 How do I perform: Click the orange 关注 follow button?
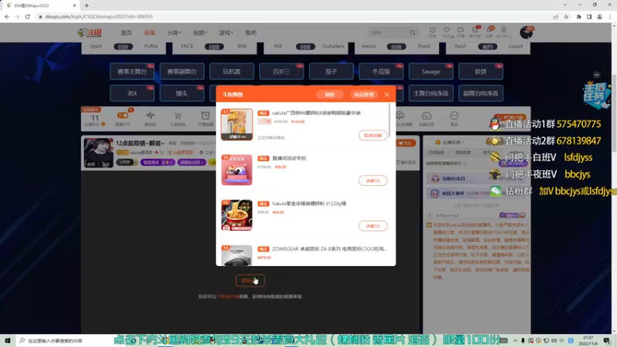406,143
